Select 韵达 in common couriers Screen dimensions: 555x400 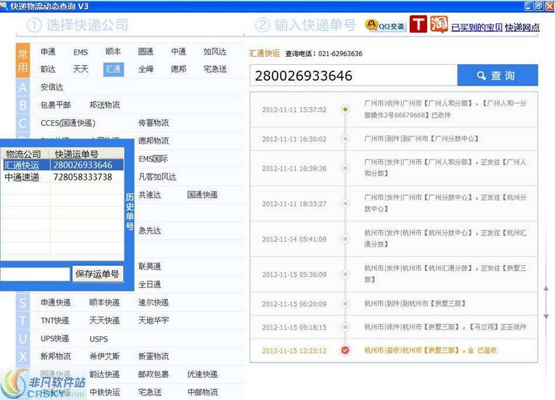click(47, 69)
